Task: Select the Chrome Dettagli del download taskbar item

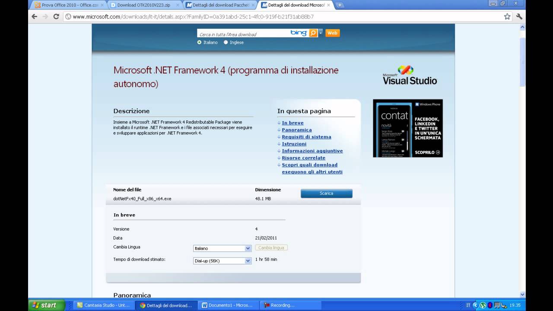Action: coord(166,305)
